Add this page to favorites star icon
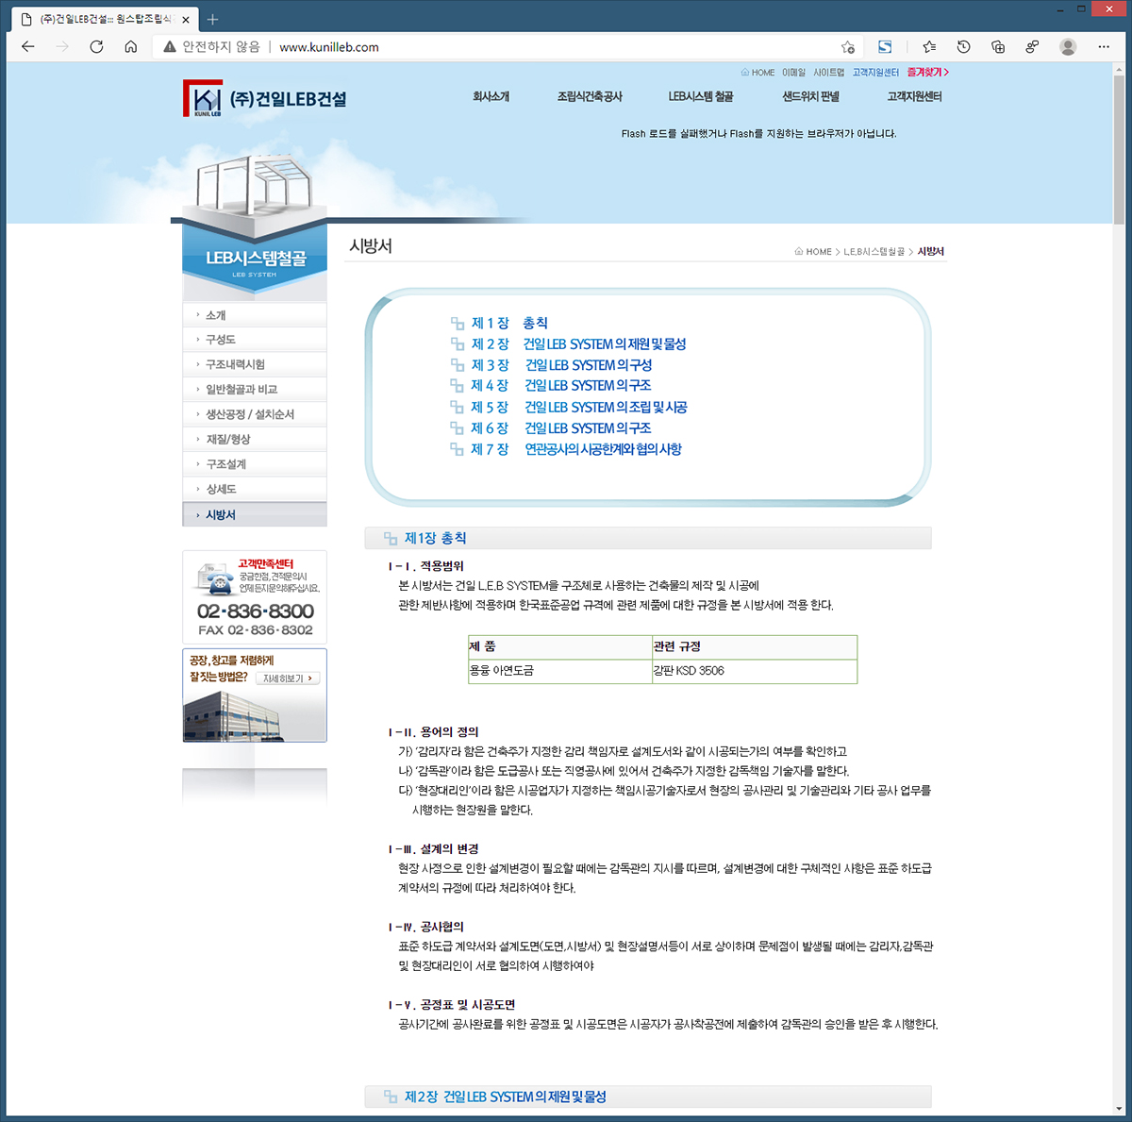The height and width of the screenshot is (1122, 1132). [x=847, y=47]
